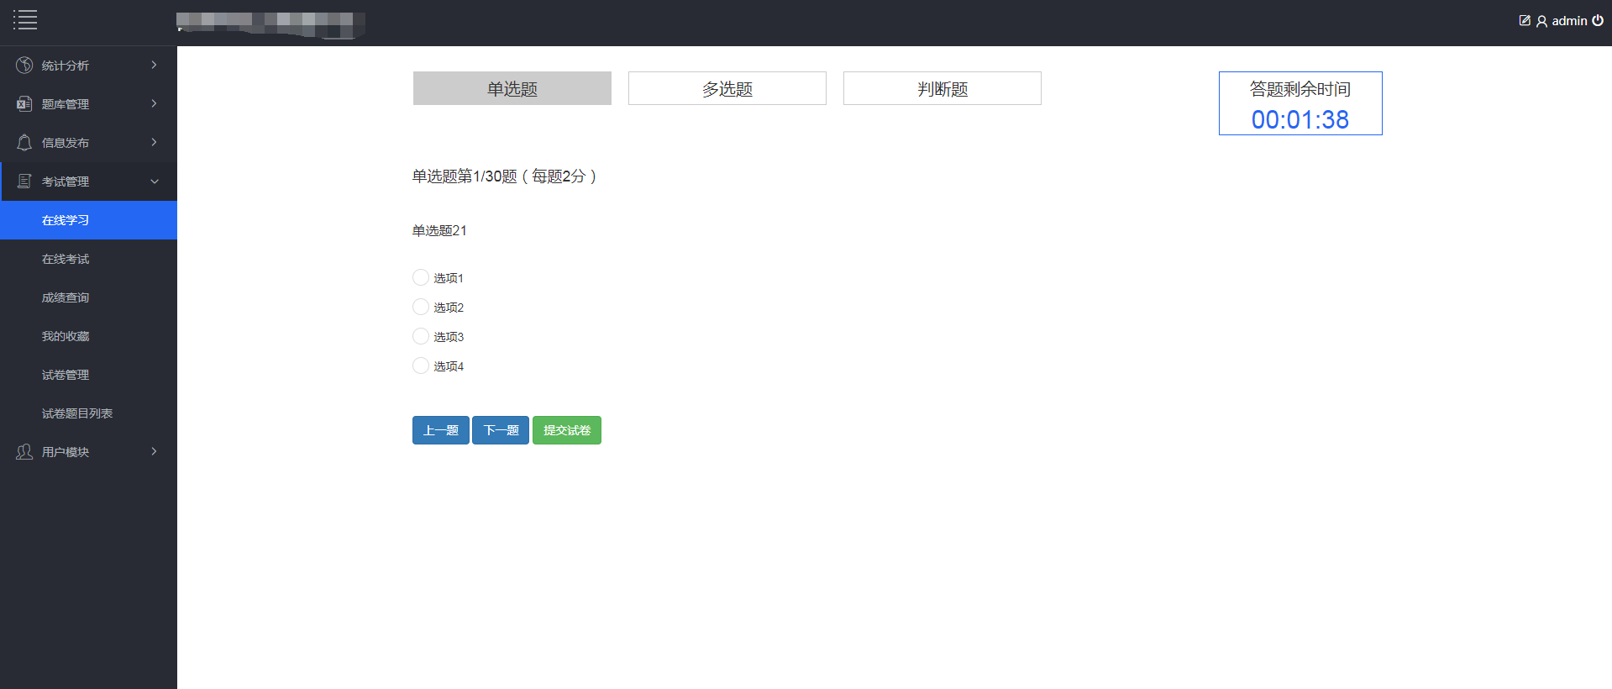Image resolution: width=1612 pixels, height=689 pixels.
Task: Click the 考试管理 sheet icon
Action: 24,181
